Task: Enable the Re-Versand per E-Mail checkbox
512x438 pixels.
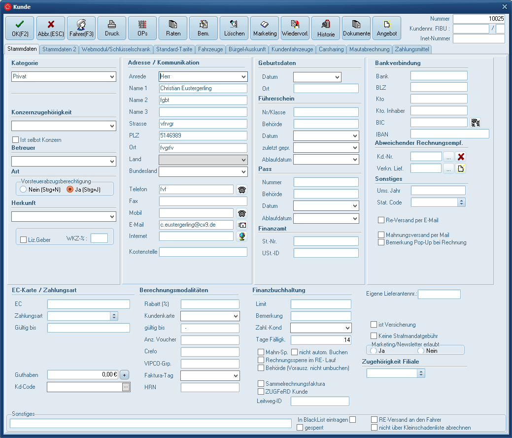Action: [x=381, y=220]
